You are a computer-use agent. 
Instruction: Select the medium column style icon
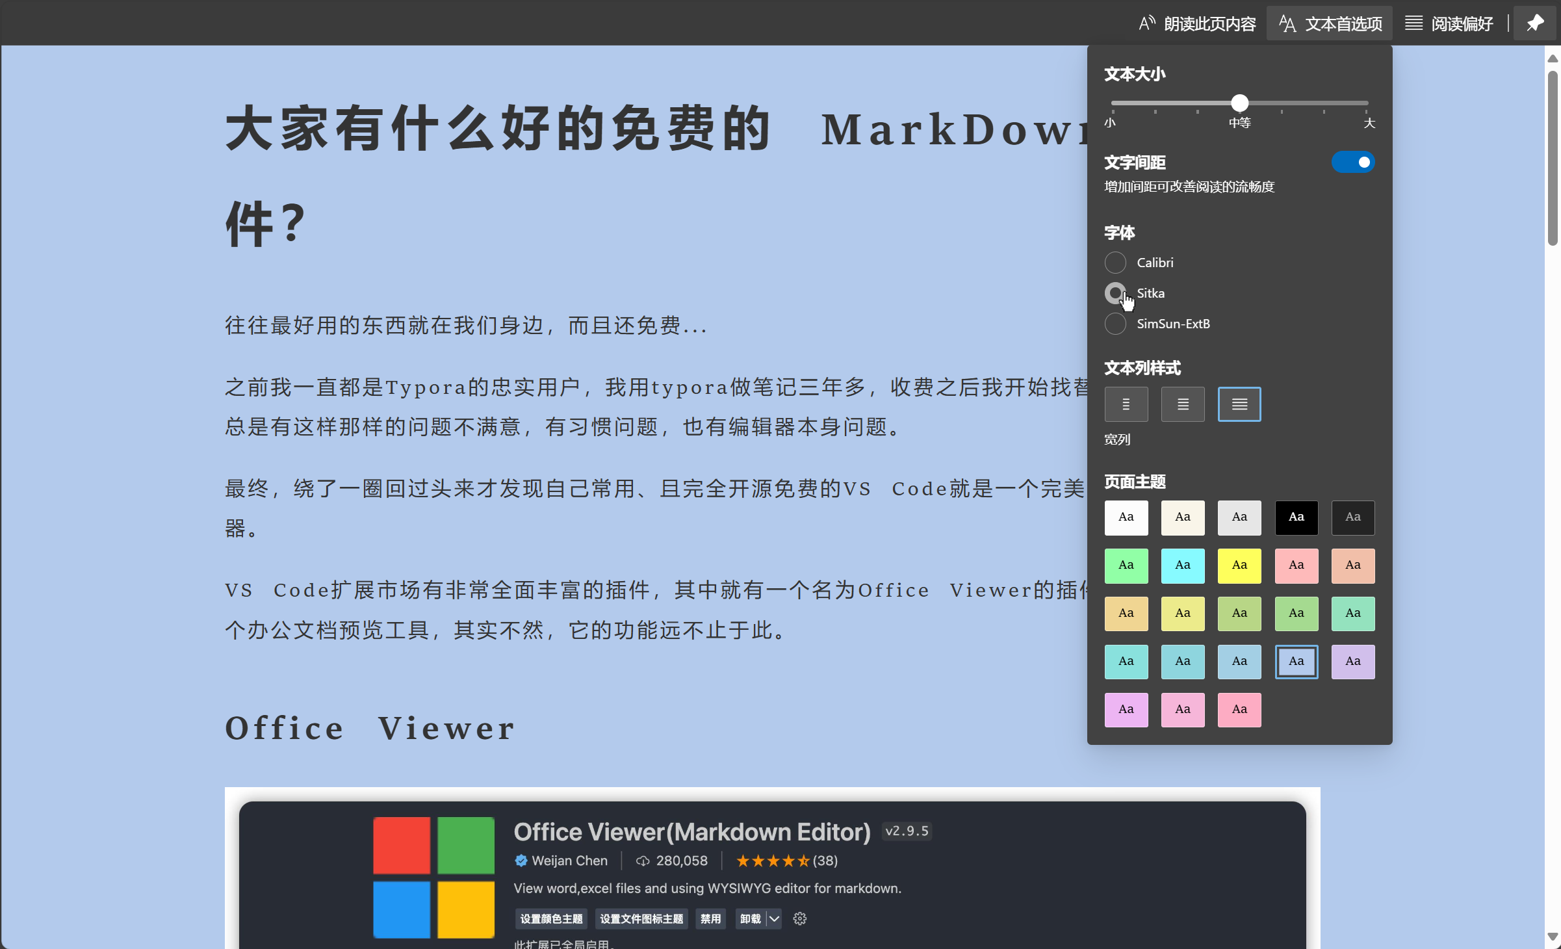(1183, 404)
